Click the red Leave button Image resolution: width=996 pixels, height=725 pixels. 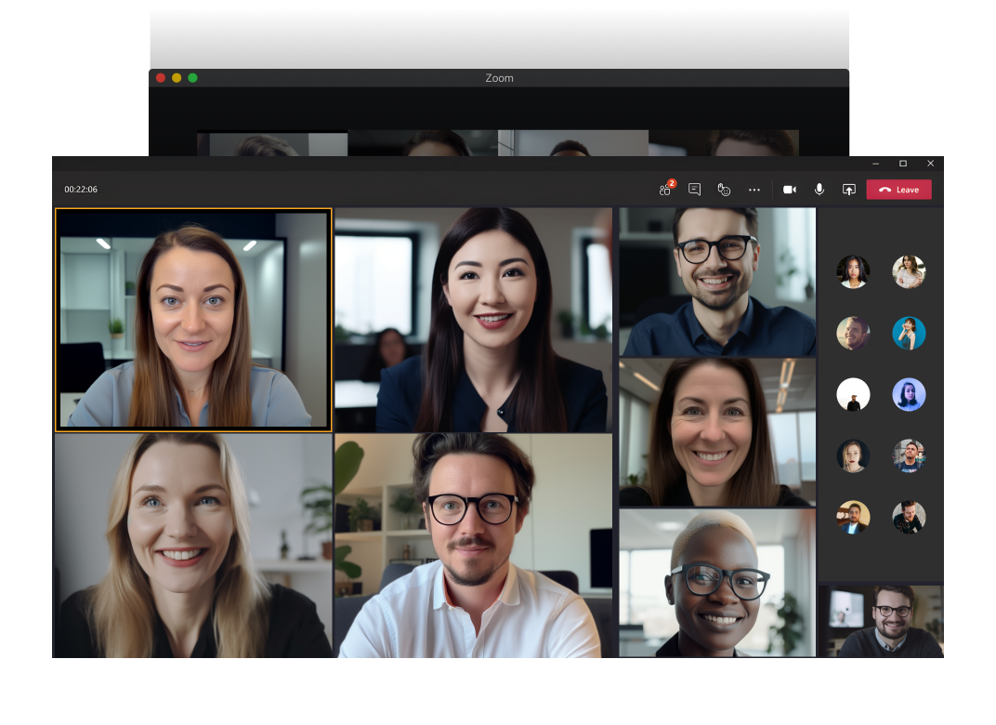pos(898,190)
